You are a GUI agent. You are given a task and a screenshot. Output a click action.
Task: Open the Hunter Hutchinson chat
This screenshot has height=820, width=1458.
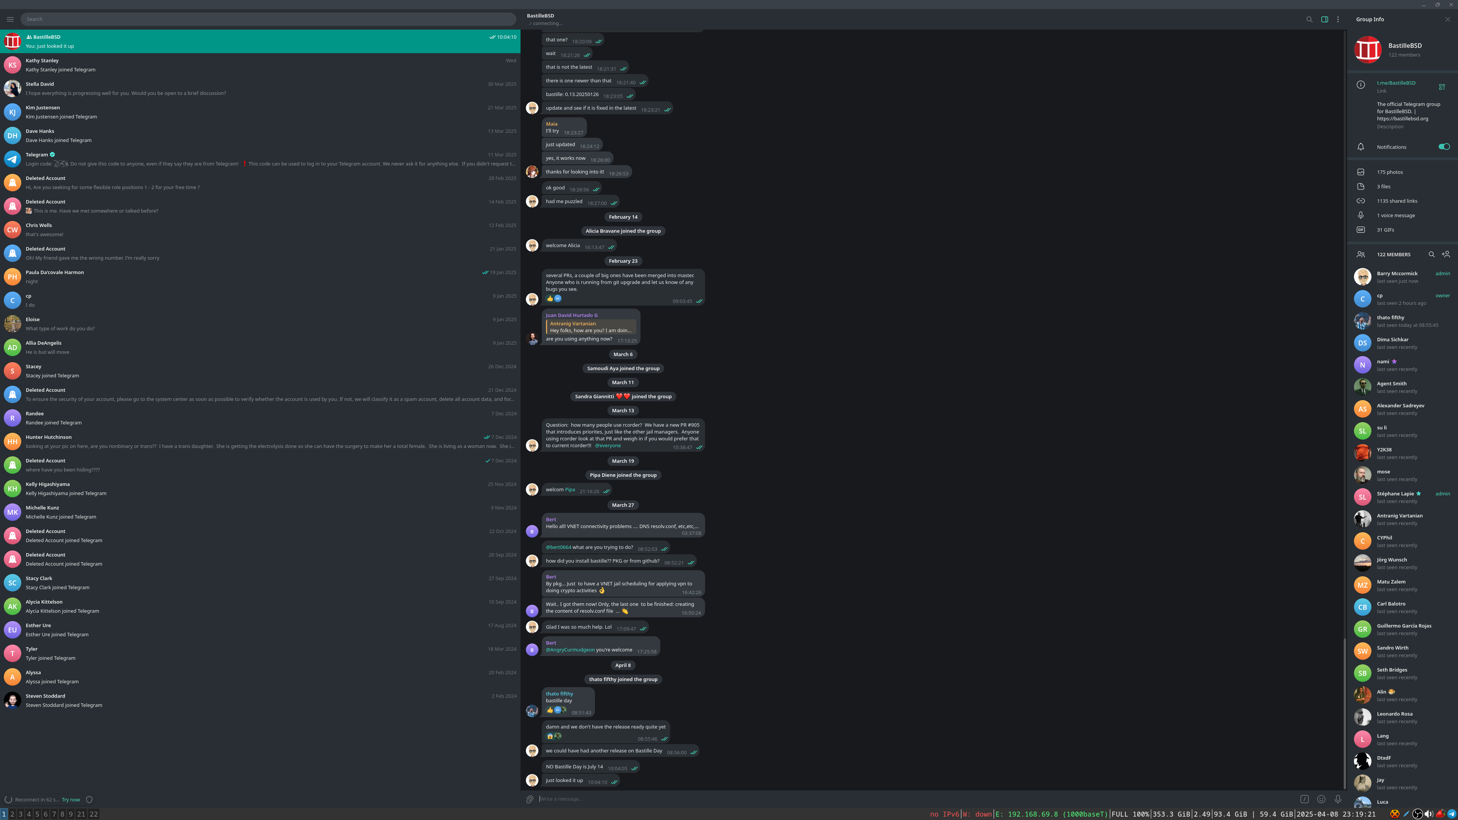coord(260,442)
